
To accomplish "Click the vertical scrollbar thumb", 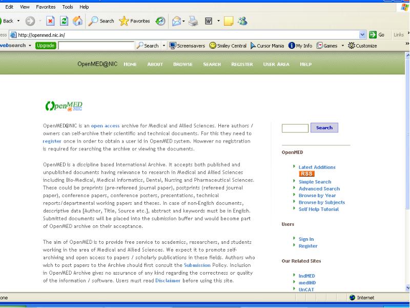I will click(407, 133).
